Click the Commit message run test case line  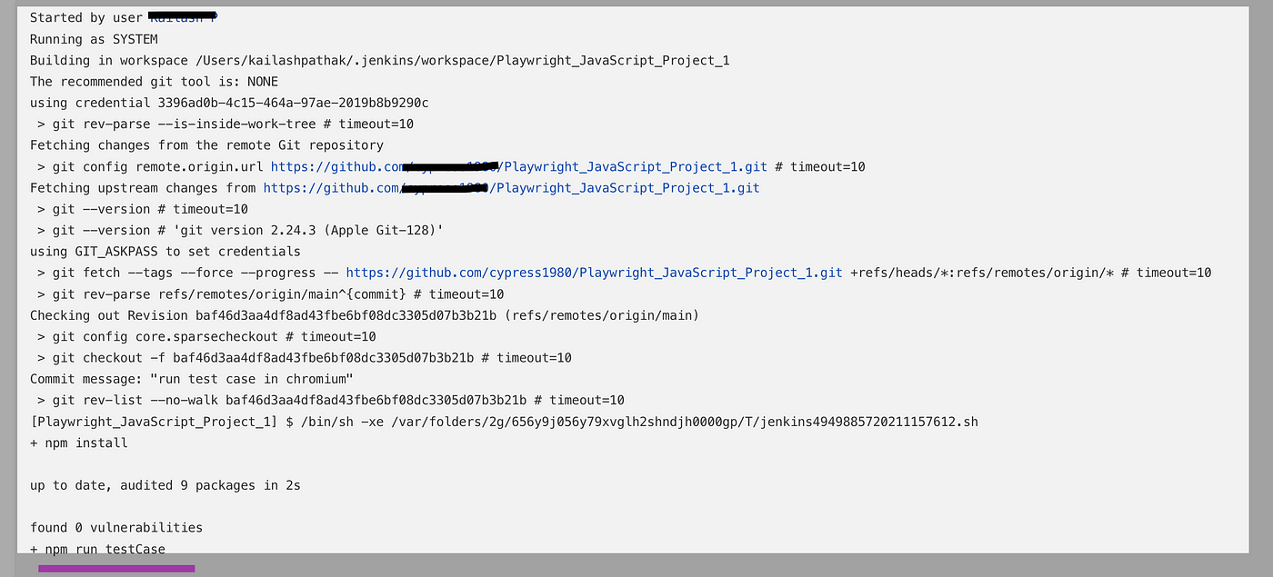[191, 379]
